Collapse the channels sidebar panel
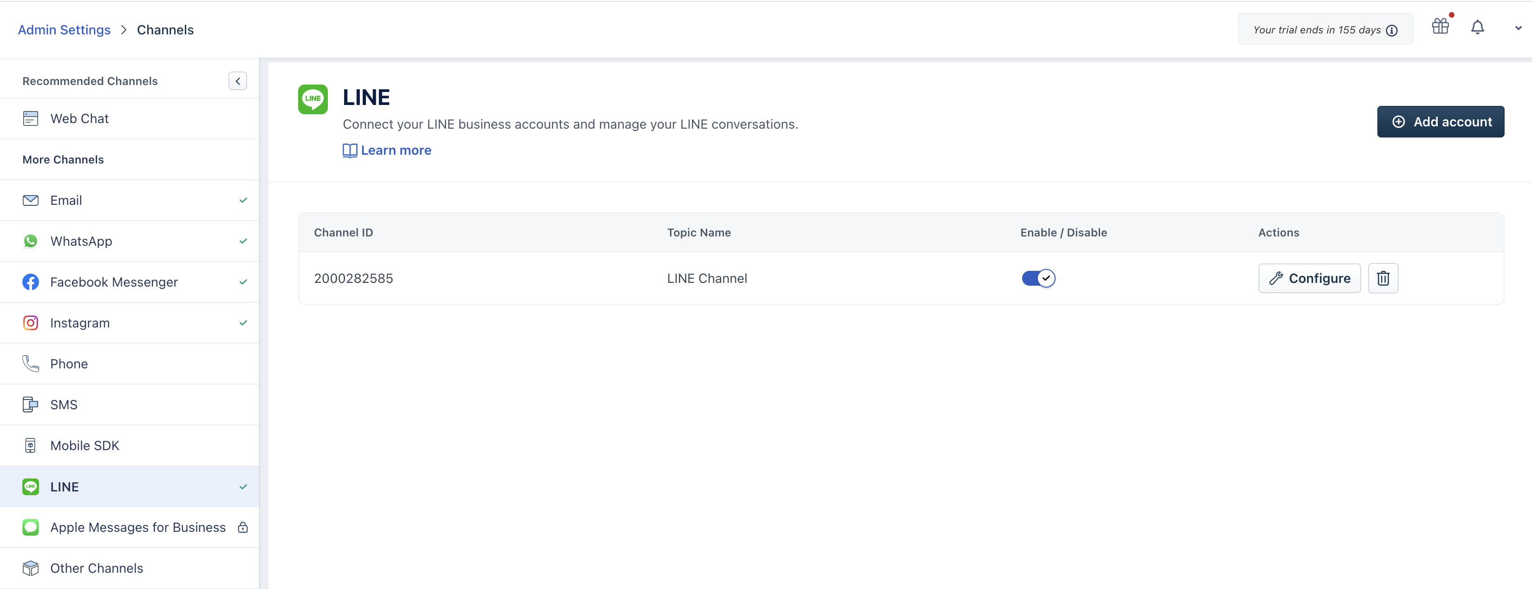This screenshot has width=1532, height=589. pyautogui.click(x=237, y=81)
